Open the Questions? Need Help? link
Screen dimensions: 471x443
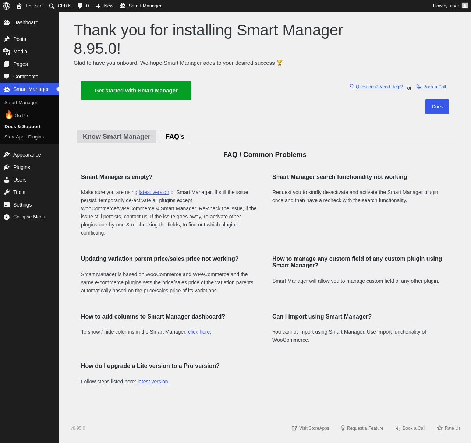coord(379,87)
